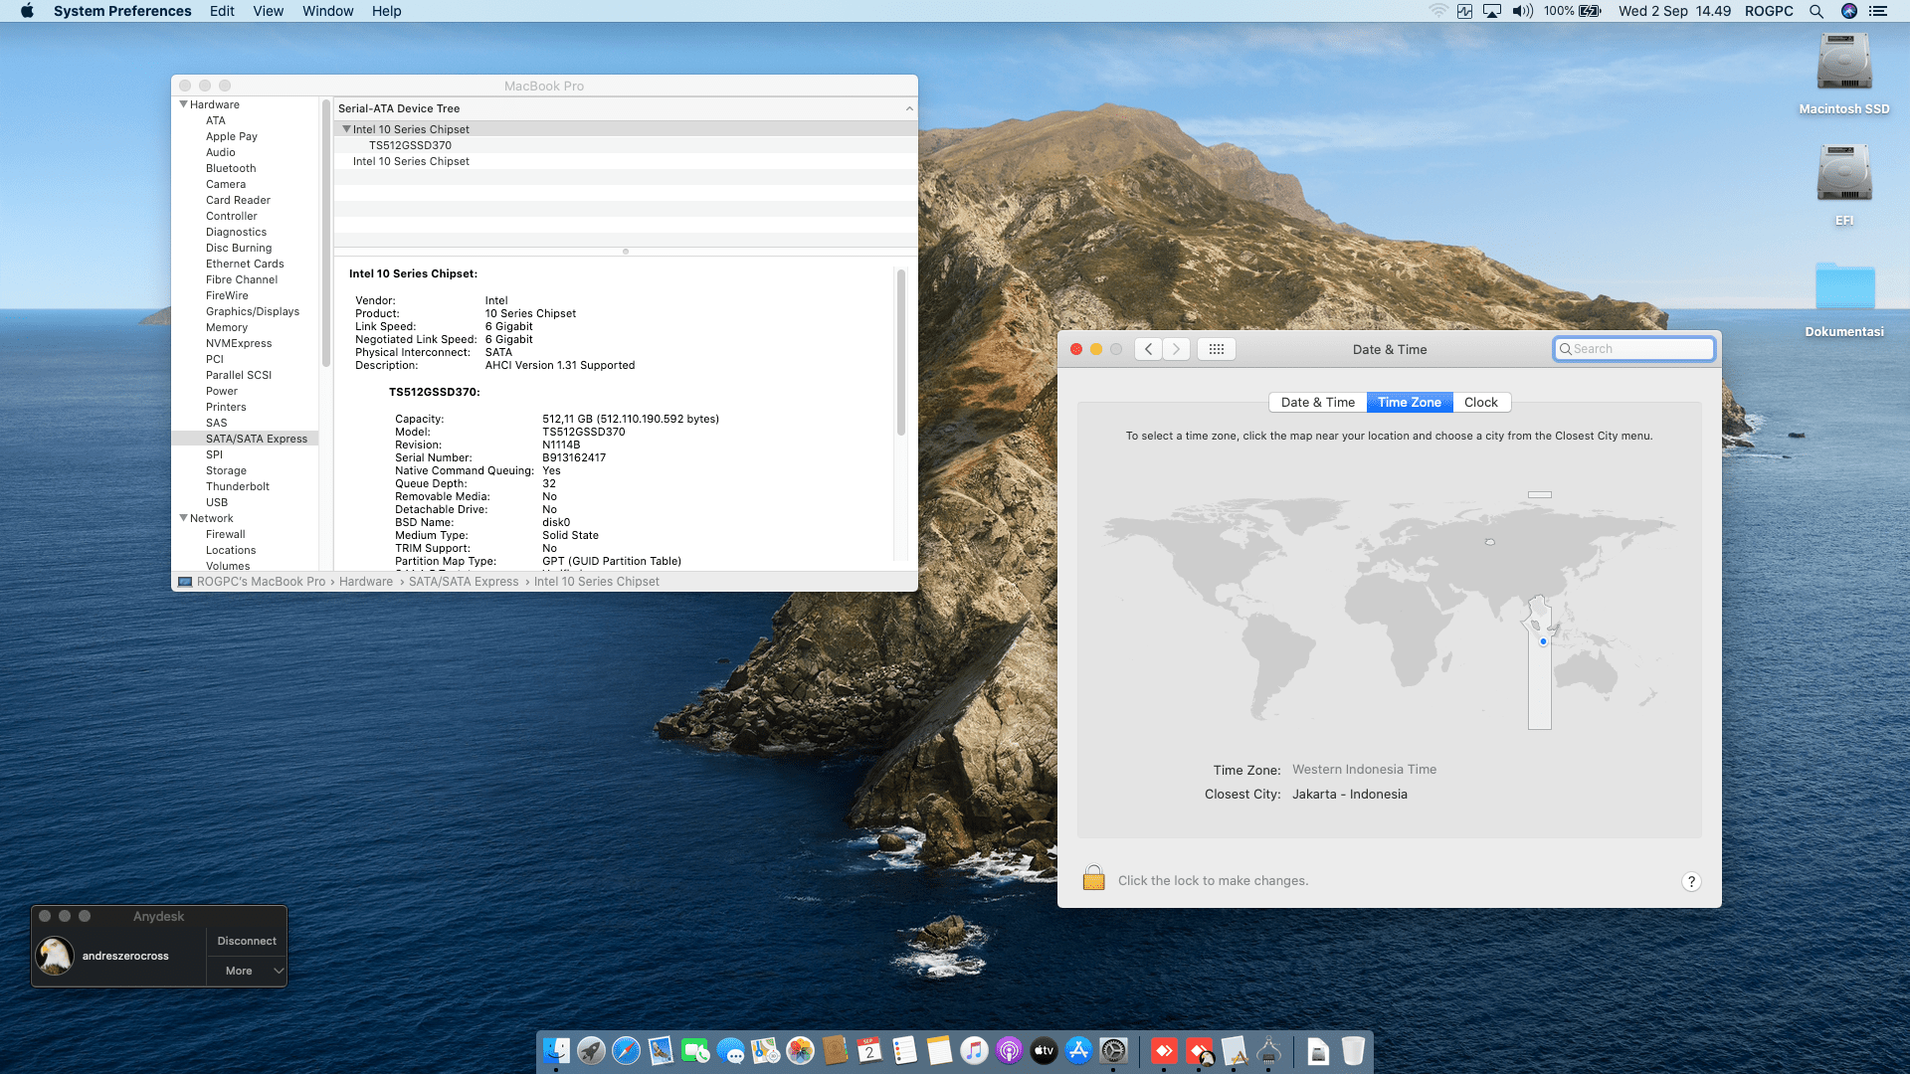This screenshot has height=1074, width=1910.
Task: Open Apple TV app in dock
Action: click(x=1044, y=1050)
